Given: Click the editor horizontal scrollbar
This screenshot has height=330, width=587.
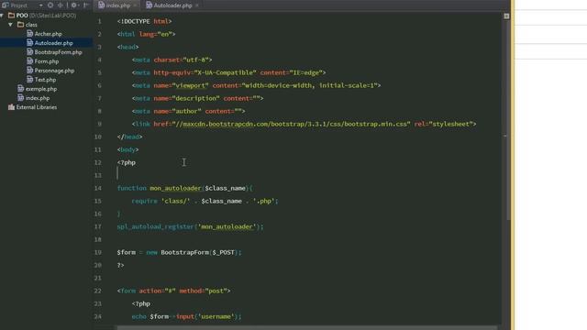Looking at the screenshot, I should (307, 328).
